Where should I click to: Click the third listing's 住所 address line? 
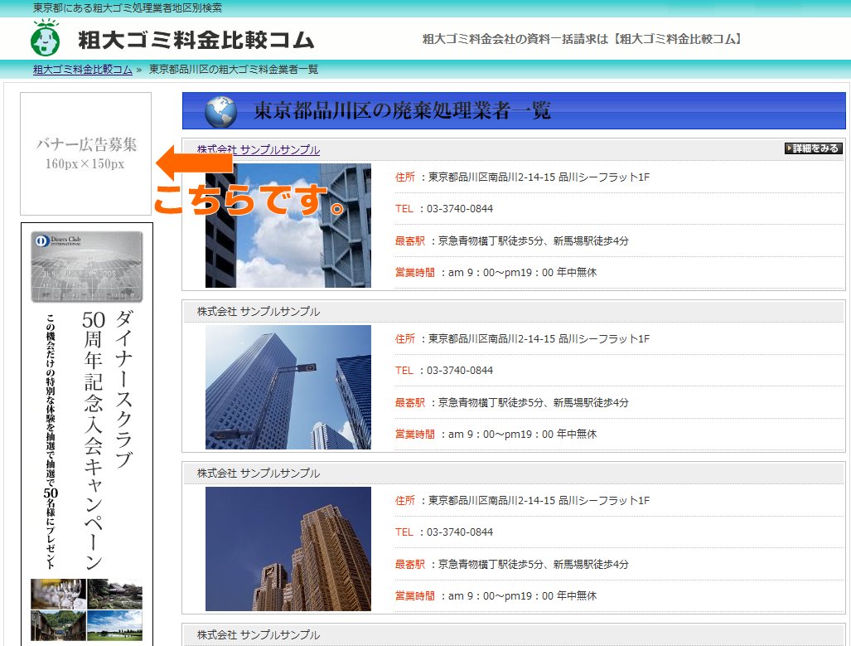tap(522, 500)
